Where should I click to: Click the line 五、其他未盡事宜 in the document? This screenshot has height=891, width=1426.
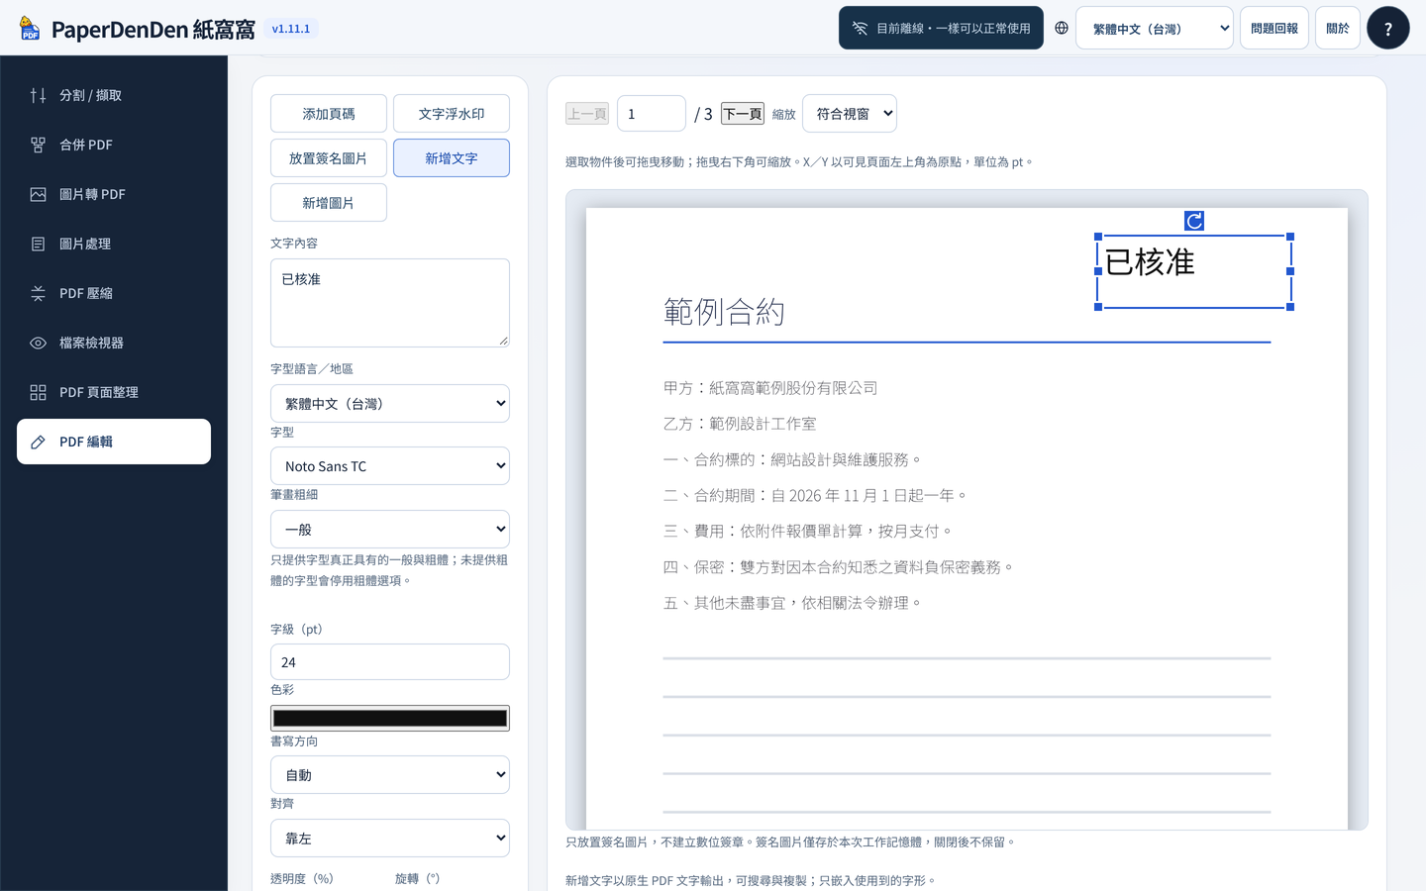(793, 602)
